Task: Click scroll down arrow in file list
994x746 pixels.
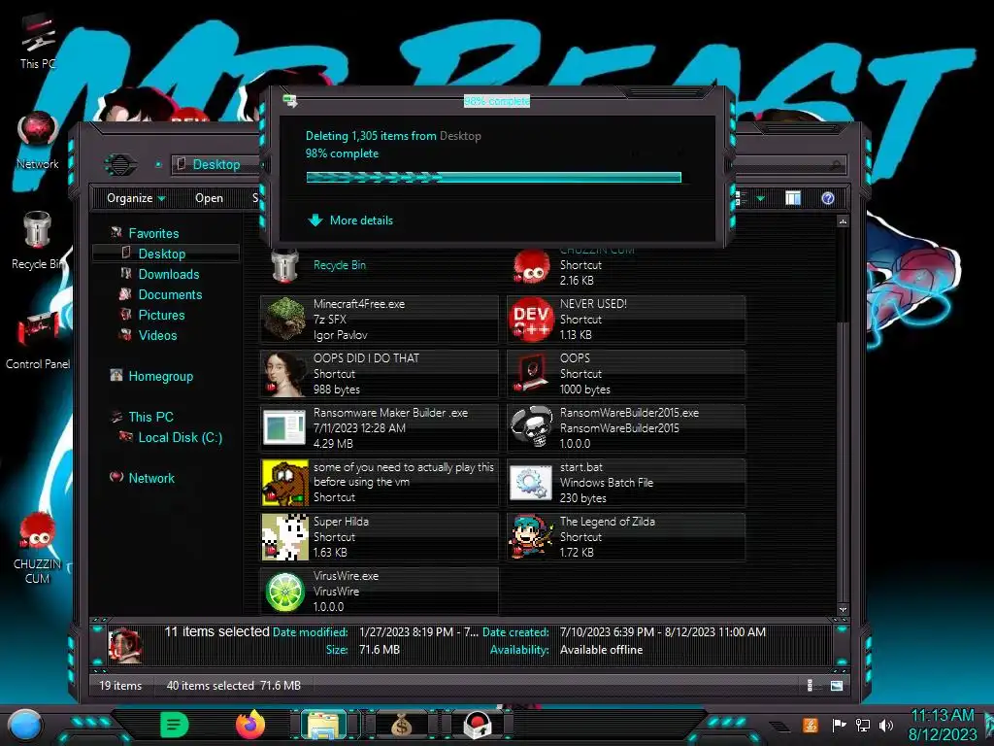Action: pos(843,610)
